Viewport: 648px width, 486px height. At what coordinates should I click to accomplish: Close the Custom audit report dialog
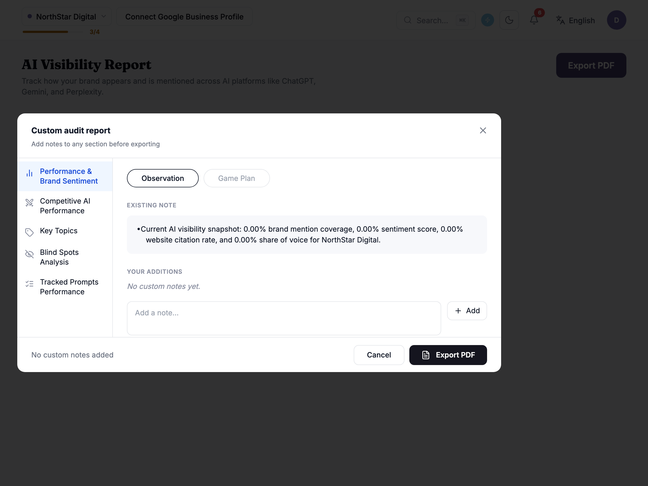[x=483, y=130]
